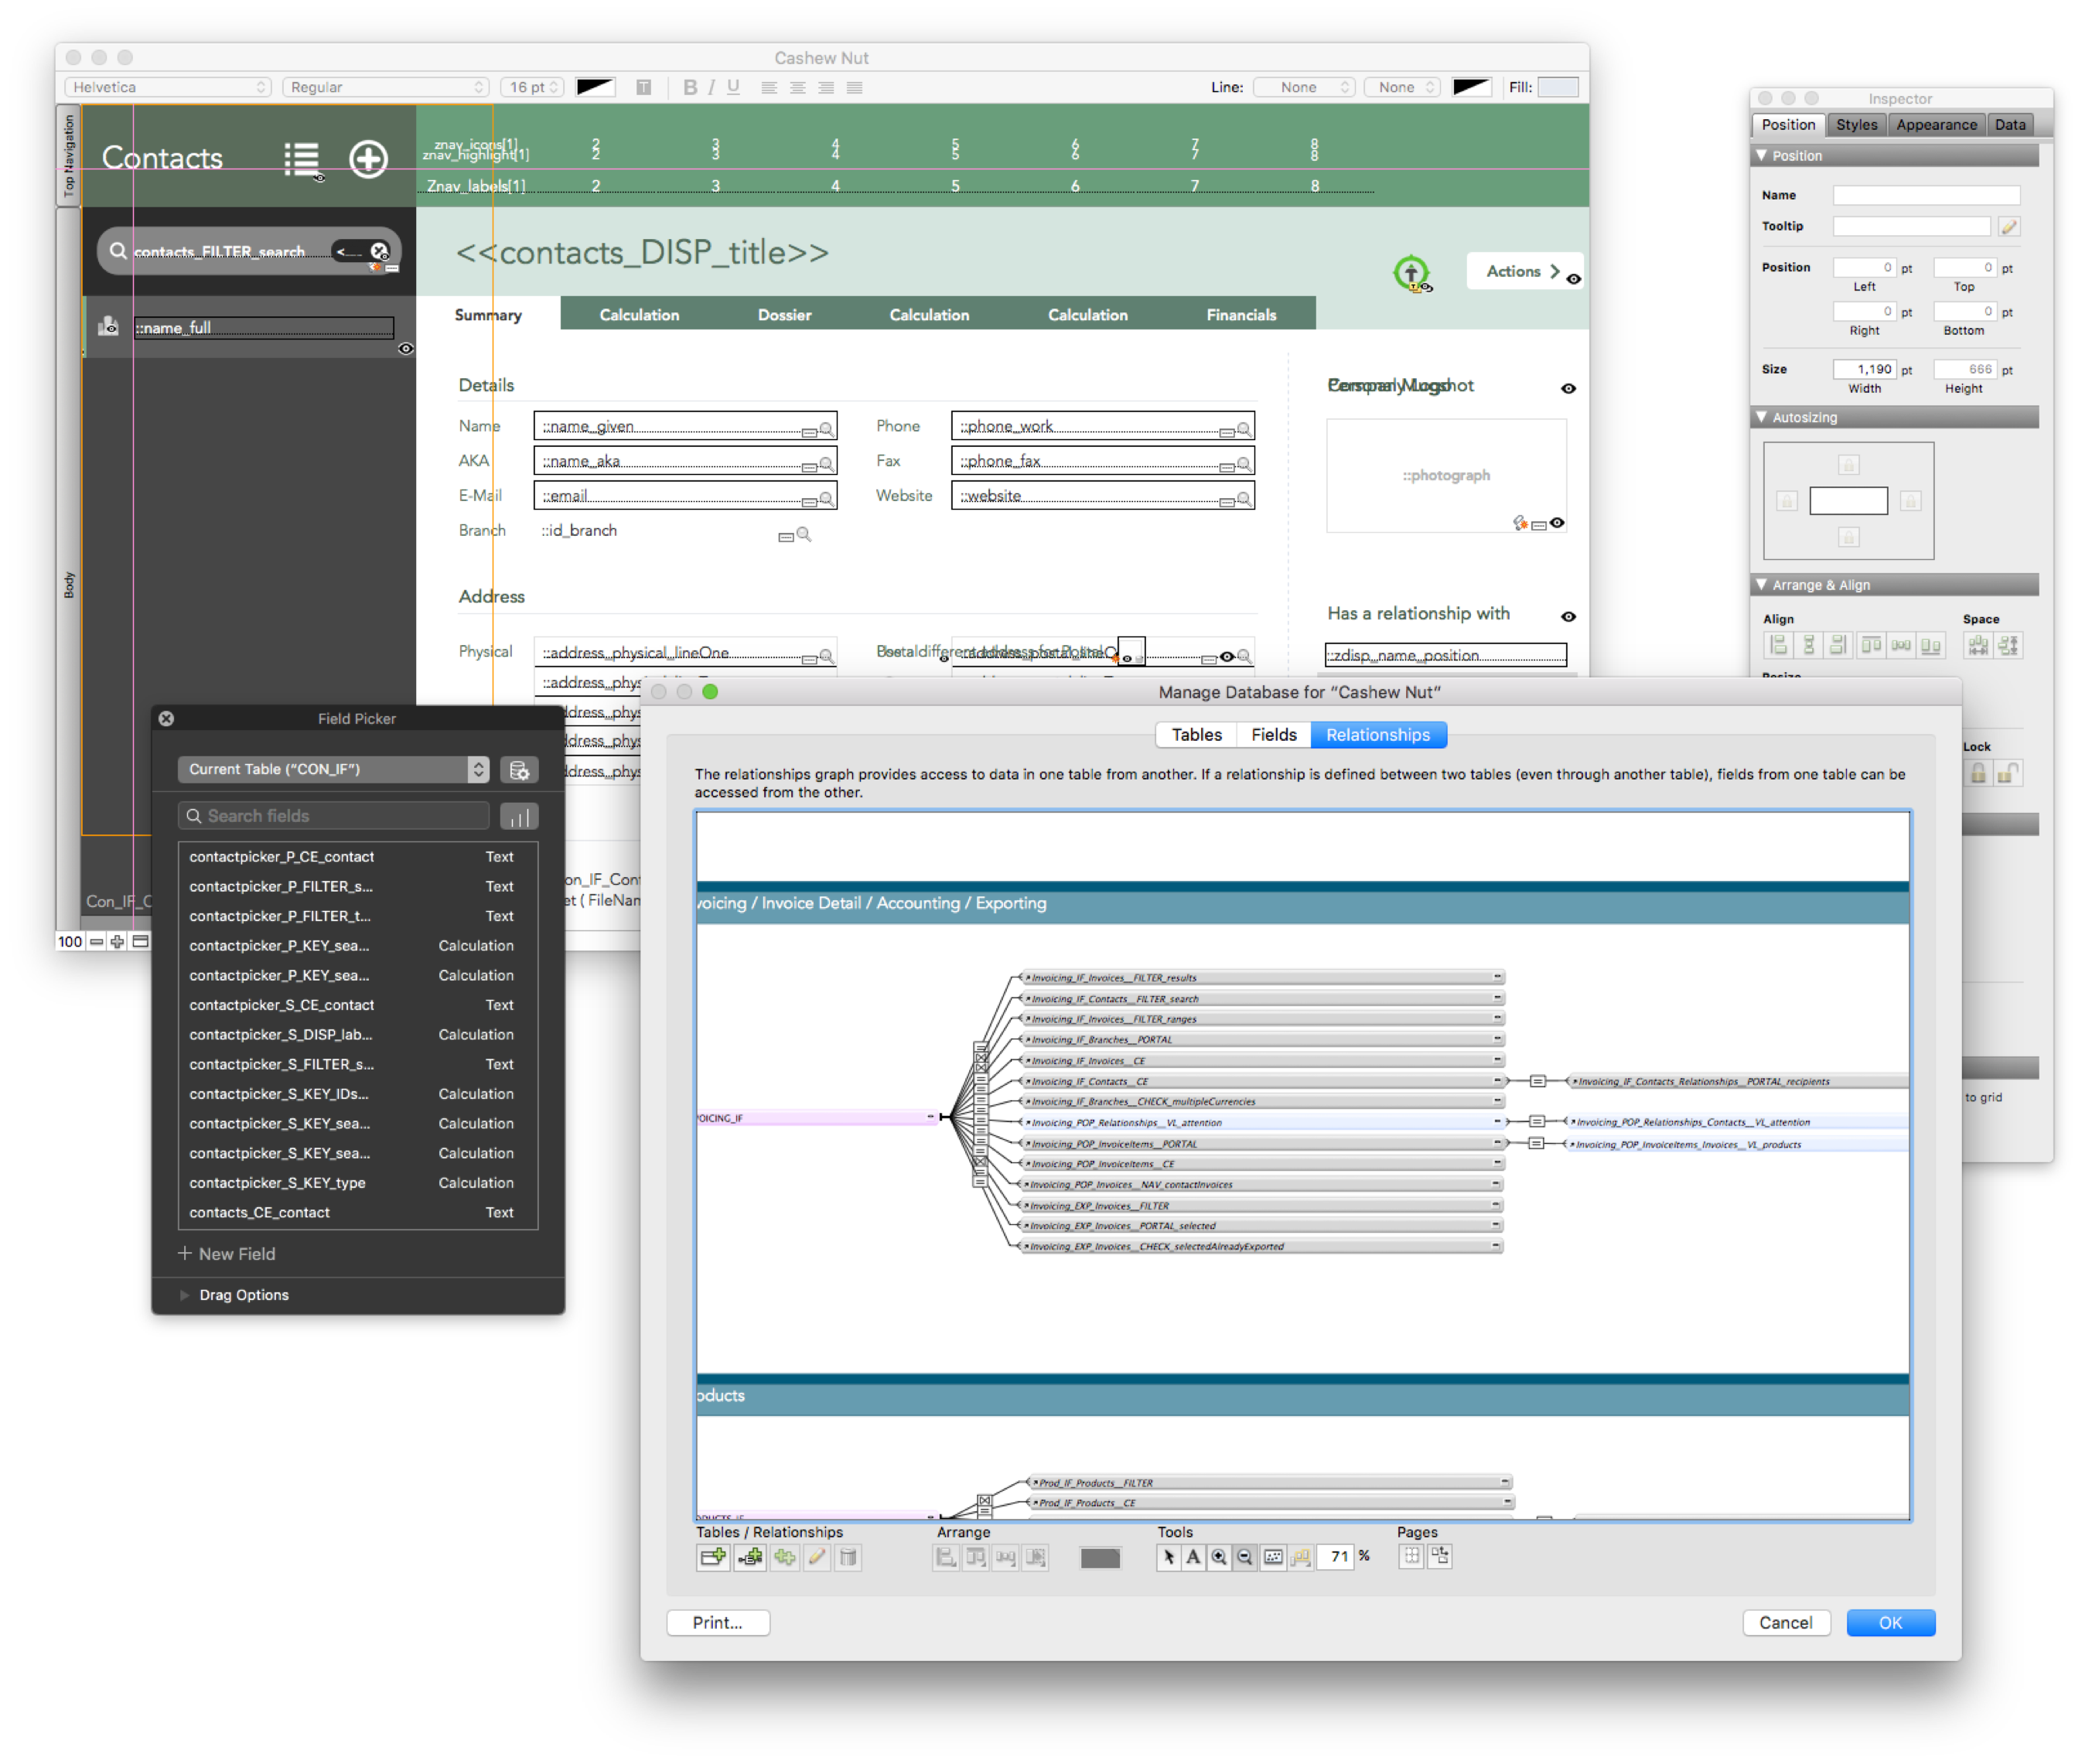The width and height of the screenshot is (2075, 1764).
Task: Click the sort fields icon in Field Picker
Action: pos(518,816)
